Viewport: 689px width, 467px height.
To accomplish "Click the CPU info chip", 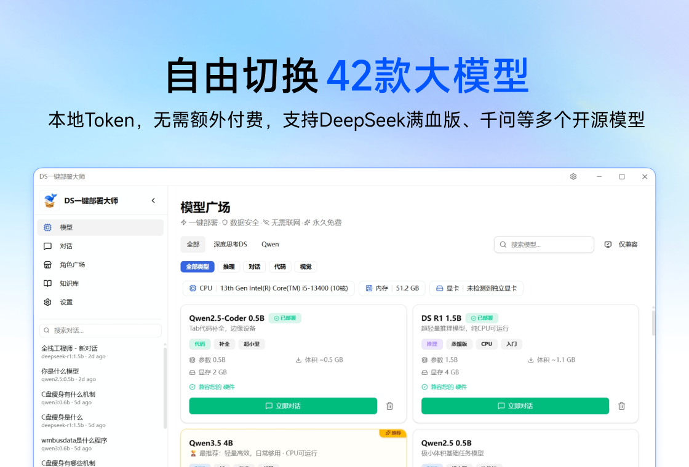I will [x=268, y=288].
